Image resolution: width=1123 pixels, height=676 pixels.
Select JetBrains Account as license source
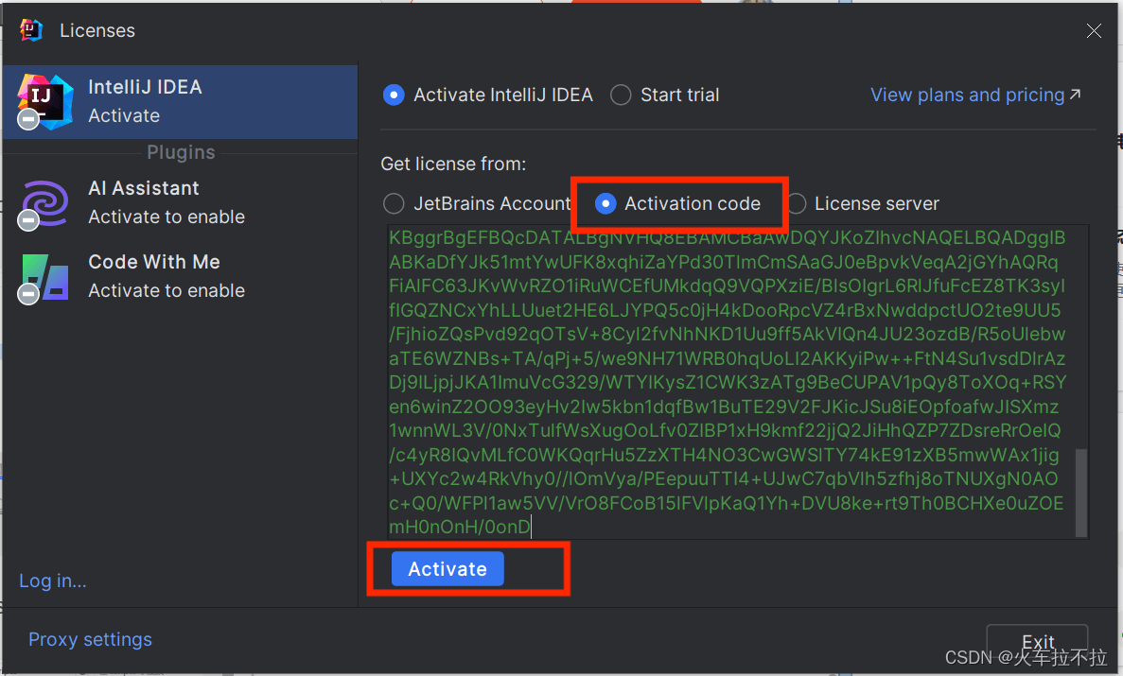(393, 204)
